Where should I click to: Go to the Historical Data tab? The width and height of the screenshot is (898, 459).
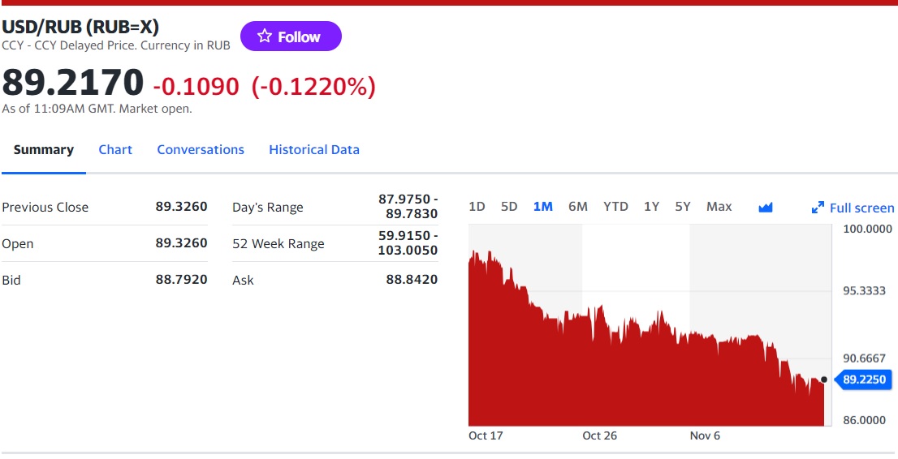314,150
